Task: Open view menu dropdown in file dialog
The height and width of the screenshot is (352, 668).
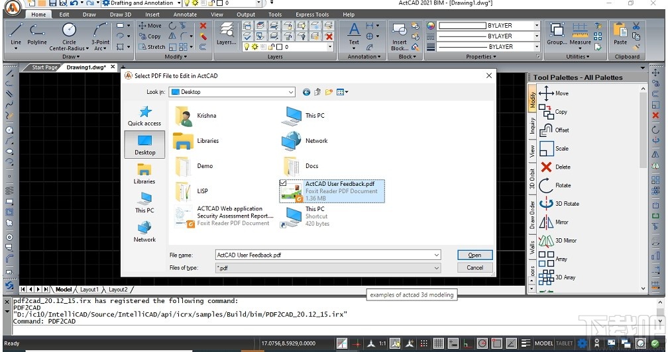Action: coord(343,92)
